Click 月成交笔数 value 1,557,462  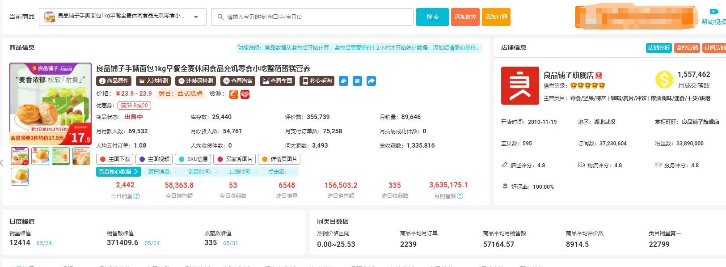click(694, 75)
